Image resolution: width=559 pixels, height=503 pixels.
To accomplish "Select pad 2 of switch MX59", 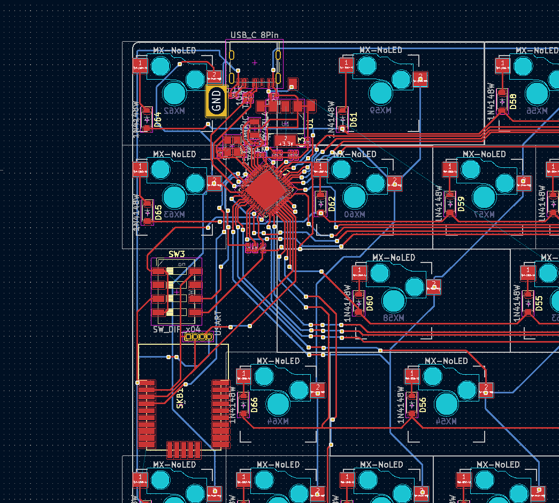I will (x=420, y=79).
